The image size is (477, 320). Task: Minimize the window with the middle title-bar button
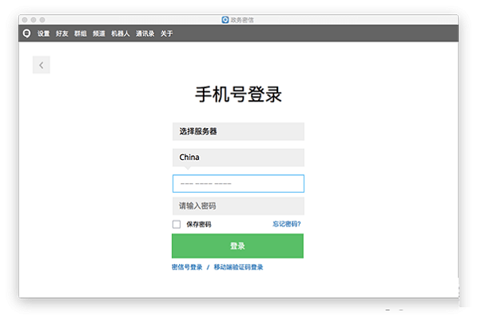pos(34,20)
